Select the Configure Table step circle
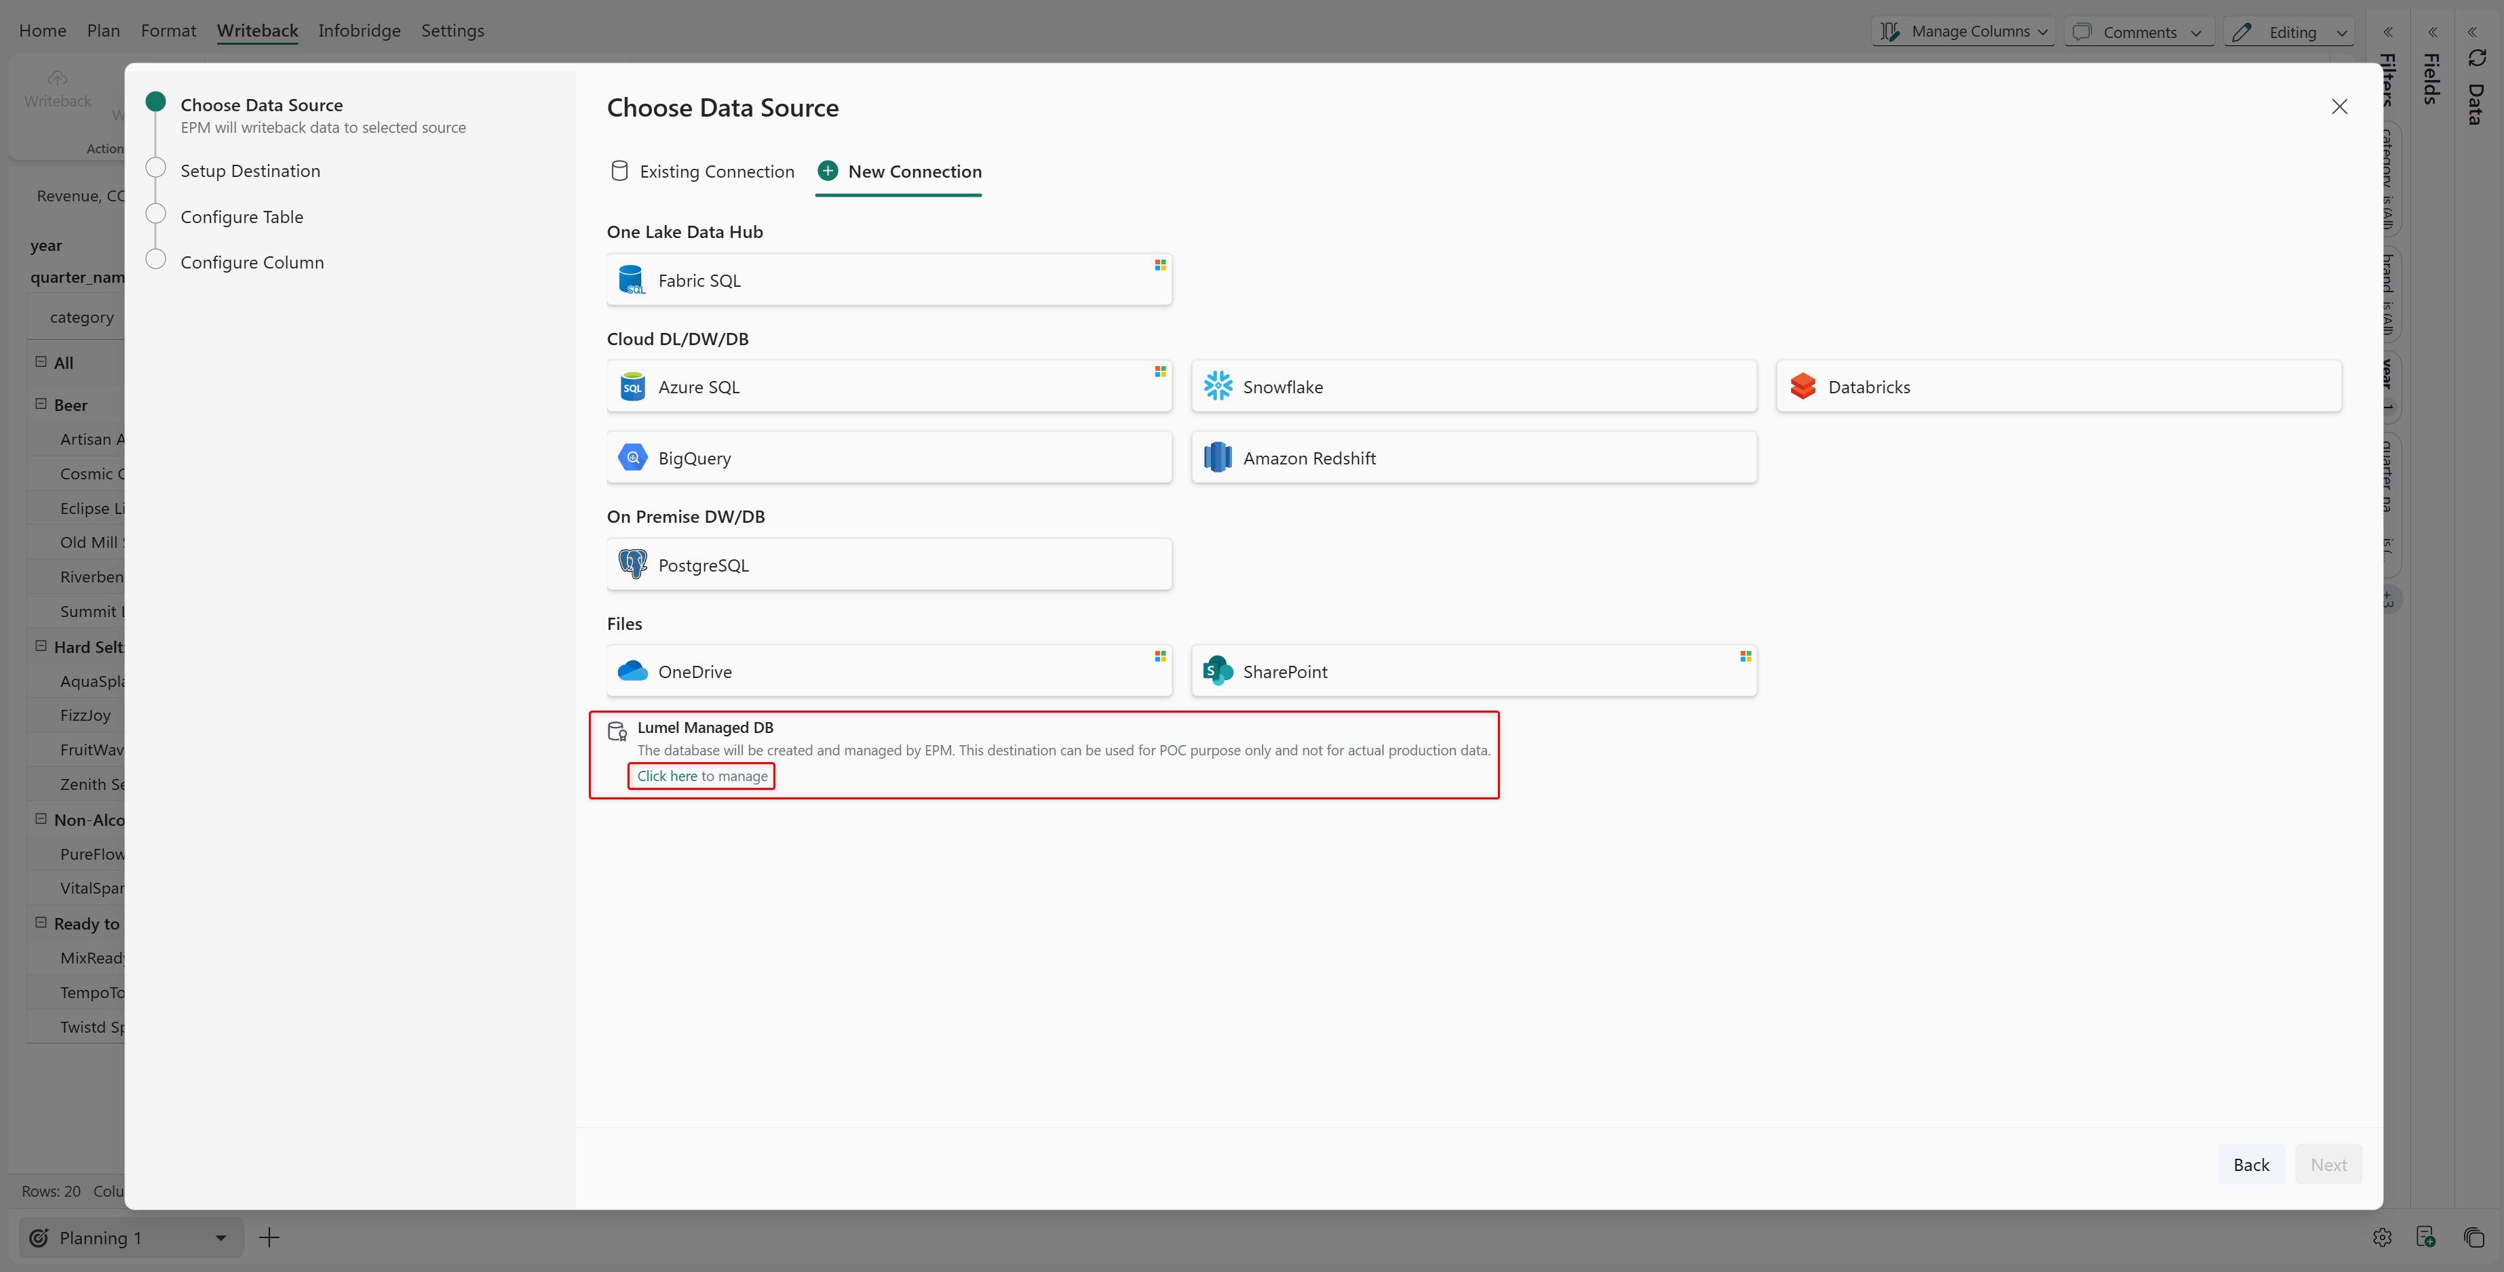Viewport: 2504px width, 1272px height. click(155, 214)
